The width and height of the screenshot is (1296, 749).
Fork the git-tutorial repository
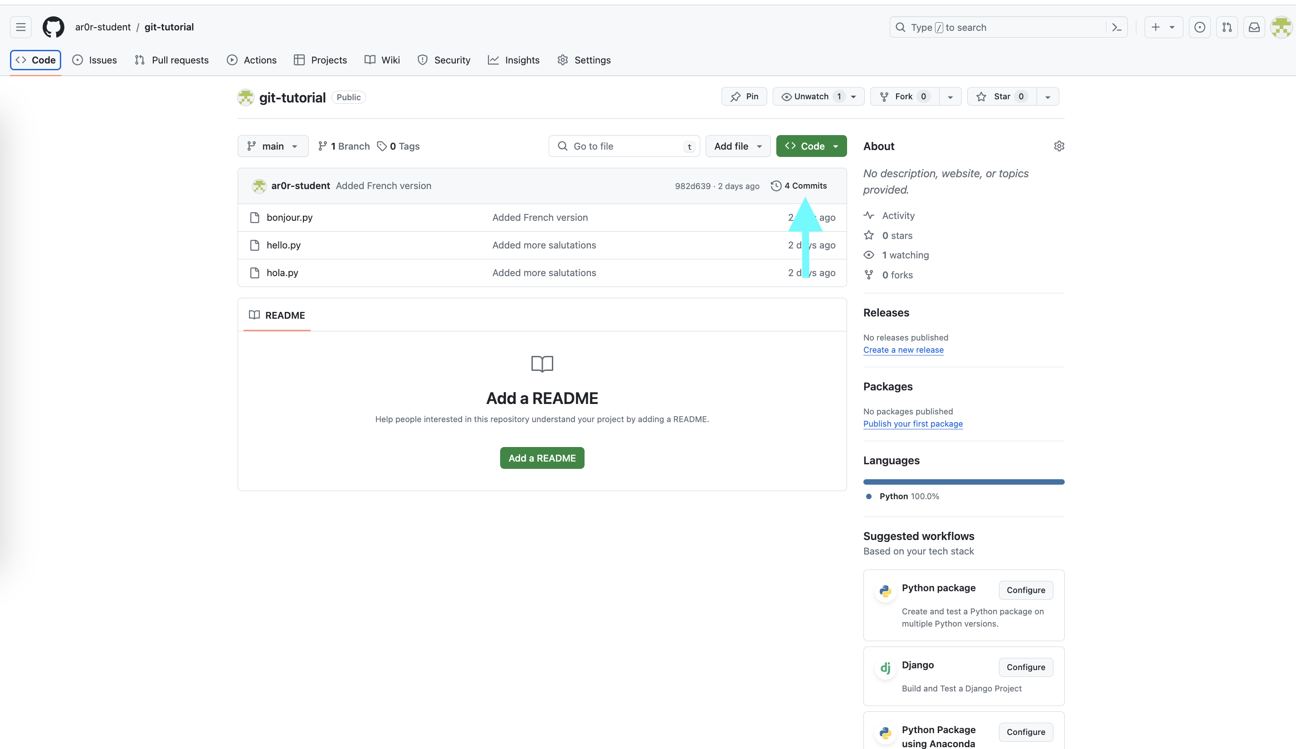coord(904,97)
